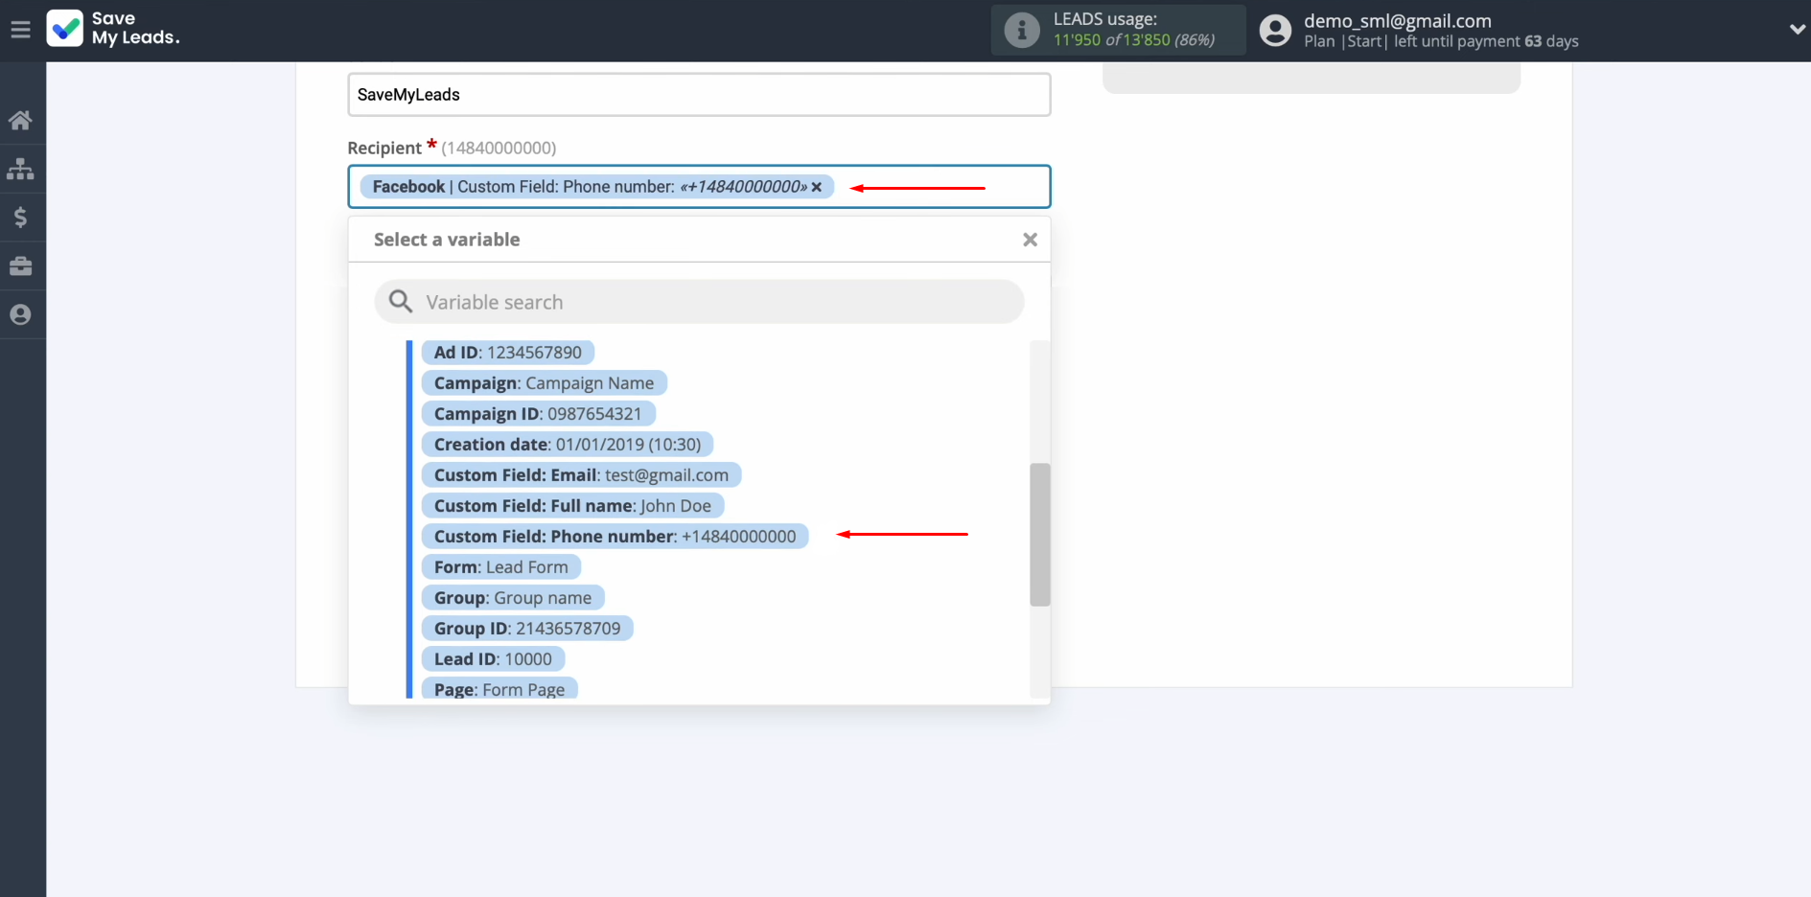Open the profile sidebar icon

(20, 314)
